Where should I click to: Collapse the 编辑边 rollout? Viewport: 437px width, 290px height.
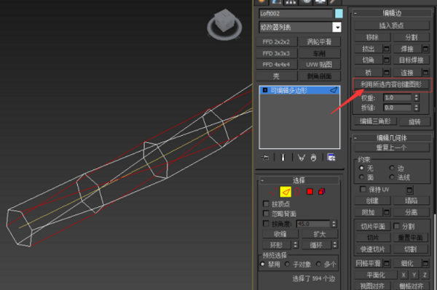click(355, 13)
